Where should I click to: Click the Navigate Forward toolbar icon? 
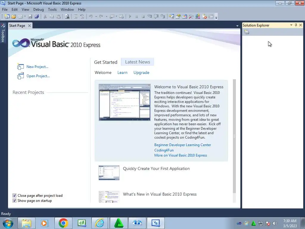(122, 17)
